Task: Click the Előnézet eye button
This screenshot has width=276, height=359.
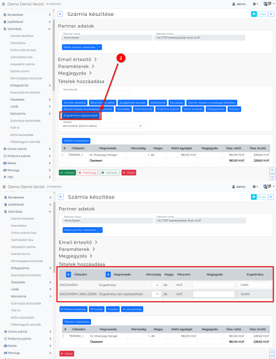Action: pos(109,173)
